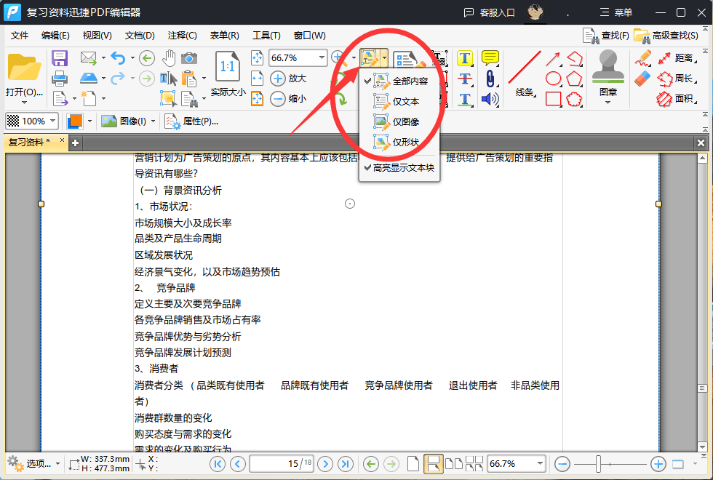Select the red ellipse drawing tool
The height and width of the screenshot is (480, 713).
pos(552,78)
